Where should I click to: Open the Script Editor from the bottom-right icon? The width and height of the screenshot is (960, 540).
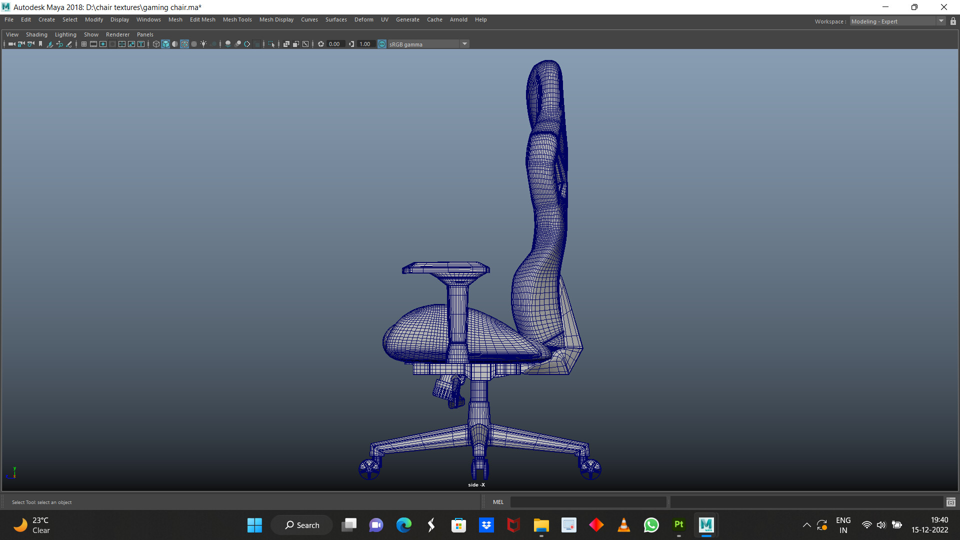point(950,502)
